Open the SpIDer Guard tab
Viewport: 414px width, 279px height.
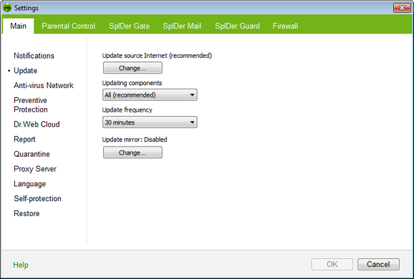(237, 26)
